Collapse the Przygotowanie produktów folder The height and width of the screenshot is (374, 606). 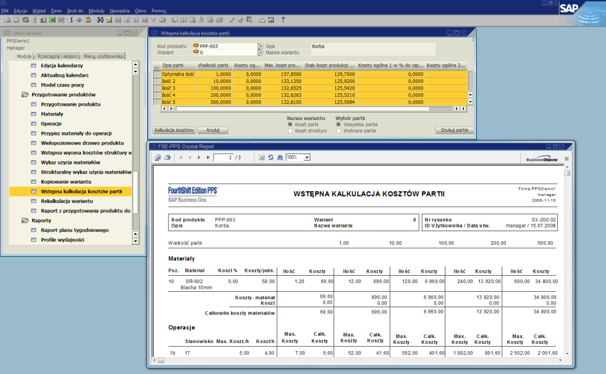click(x=25, y=95)
